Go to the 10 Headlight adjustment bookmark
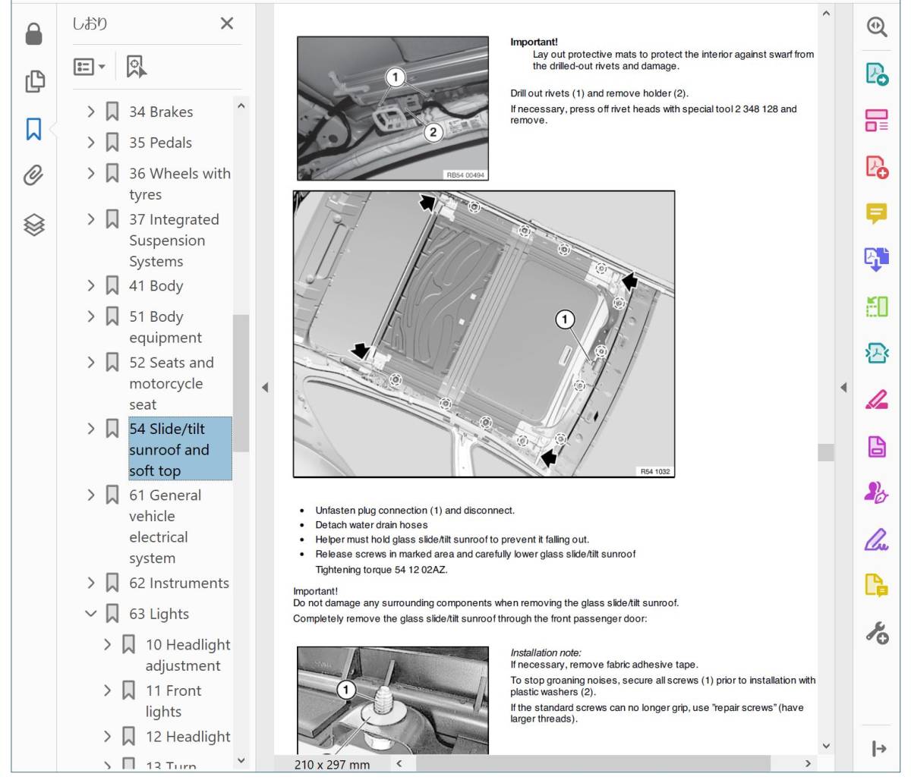The height and width of the screenshot is (783, 911). 188,656
